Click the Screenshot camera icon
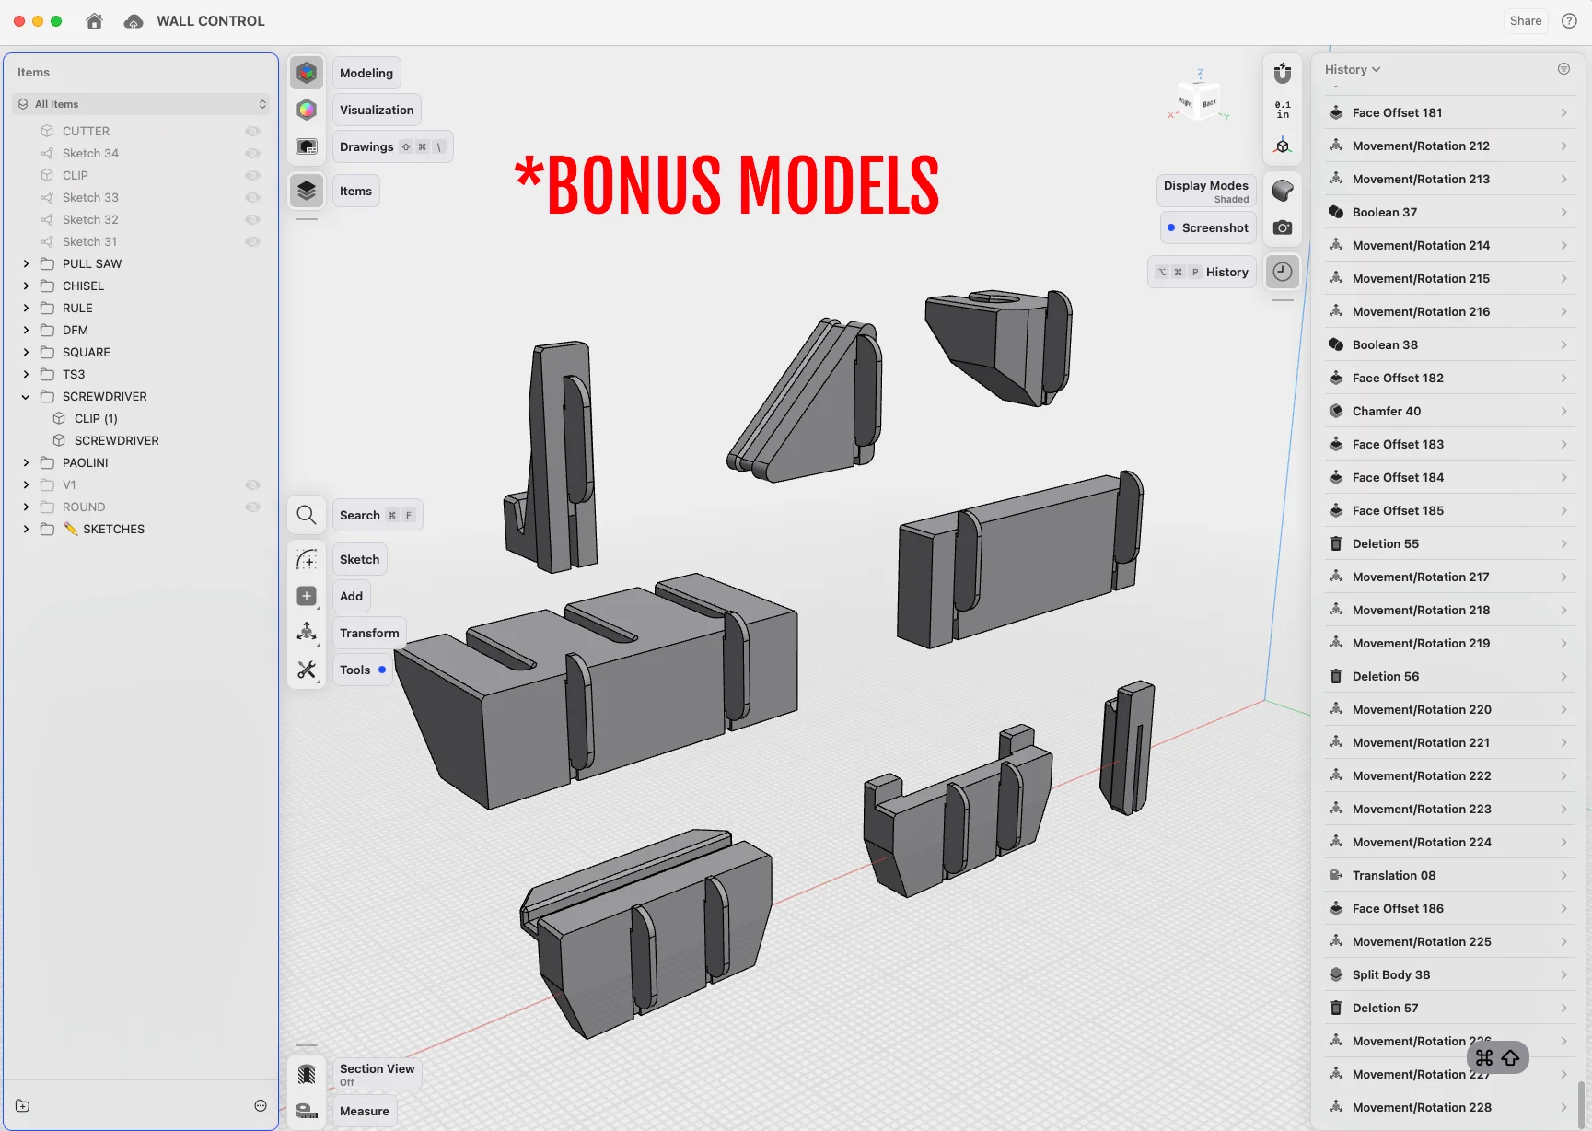The image size is (1592, 1131). pos(1283,227)
